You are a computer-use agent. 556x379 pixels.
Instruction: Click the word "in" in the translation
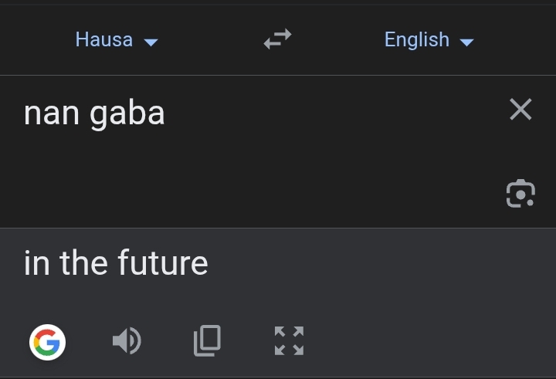[36, 263]
